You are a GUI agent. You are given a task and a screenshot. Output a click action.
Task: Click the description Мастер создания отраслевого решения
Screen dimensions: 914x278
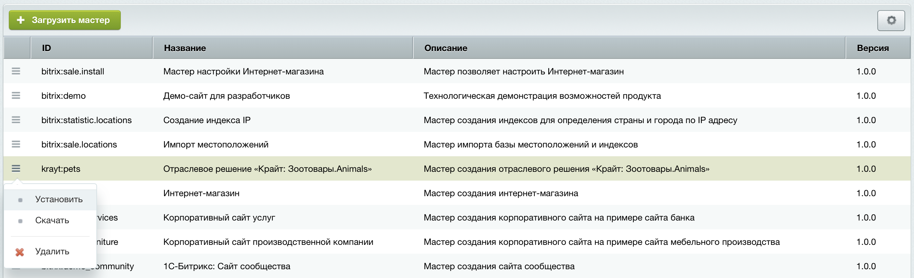(x=567, y=169)
